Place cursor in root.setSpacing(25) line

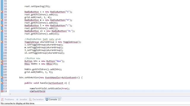(37, 6)
